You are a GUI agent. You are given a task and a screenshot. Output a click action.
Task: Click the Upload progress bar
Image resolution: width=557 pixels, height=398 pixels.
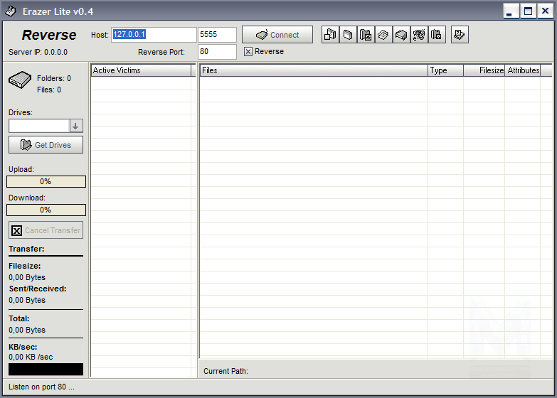tap(46, 181)
